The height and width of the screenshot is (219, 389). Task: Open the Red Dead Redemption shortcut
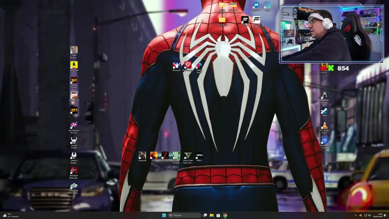(x=74, y=173)
